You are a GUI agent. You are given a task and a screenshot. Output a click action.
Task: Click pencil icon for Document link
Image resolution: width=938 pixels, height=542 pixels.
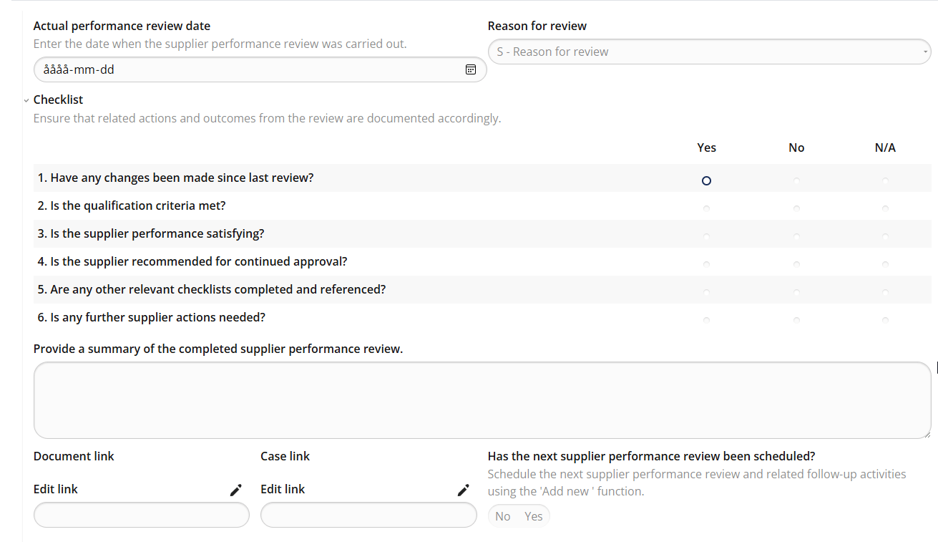click(x=235, y=490)
